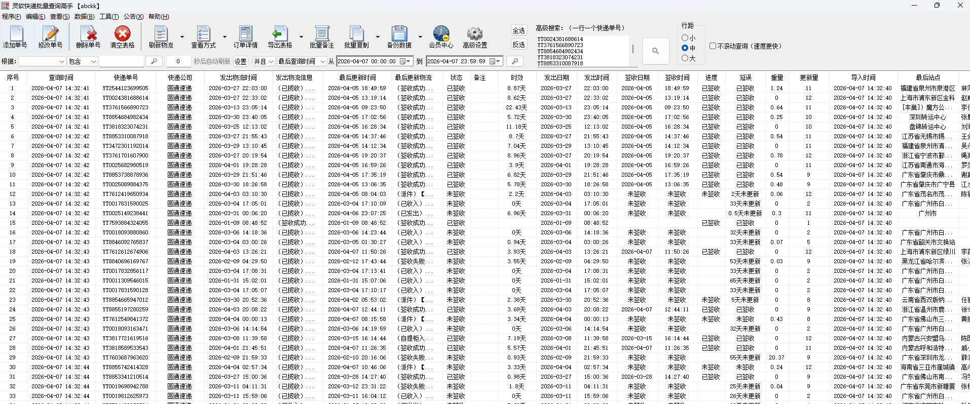Open the 会员中心 member center clock icon

point(441,34)
